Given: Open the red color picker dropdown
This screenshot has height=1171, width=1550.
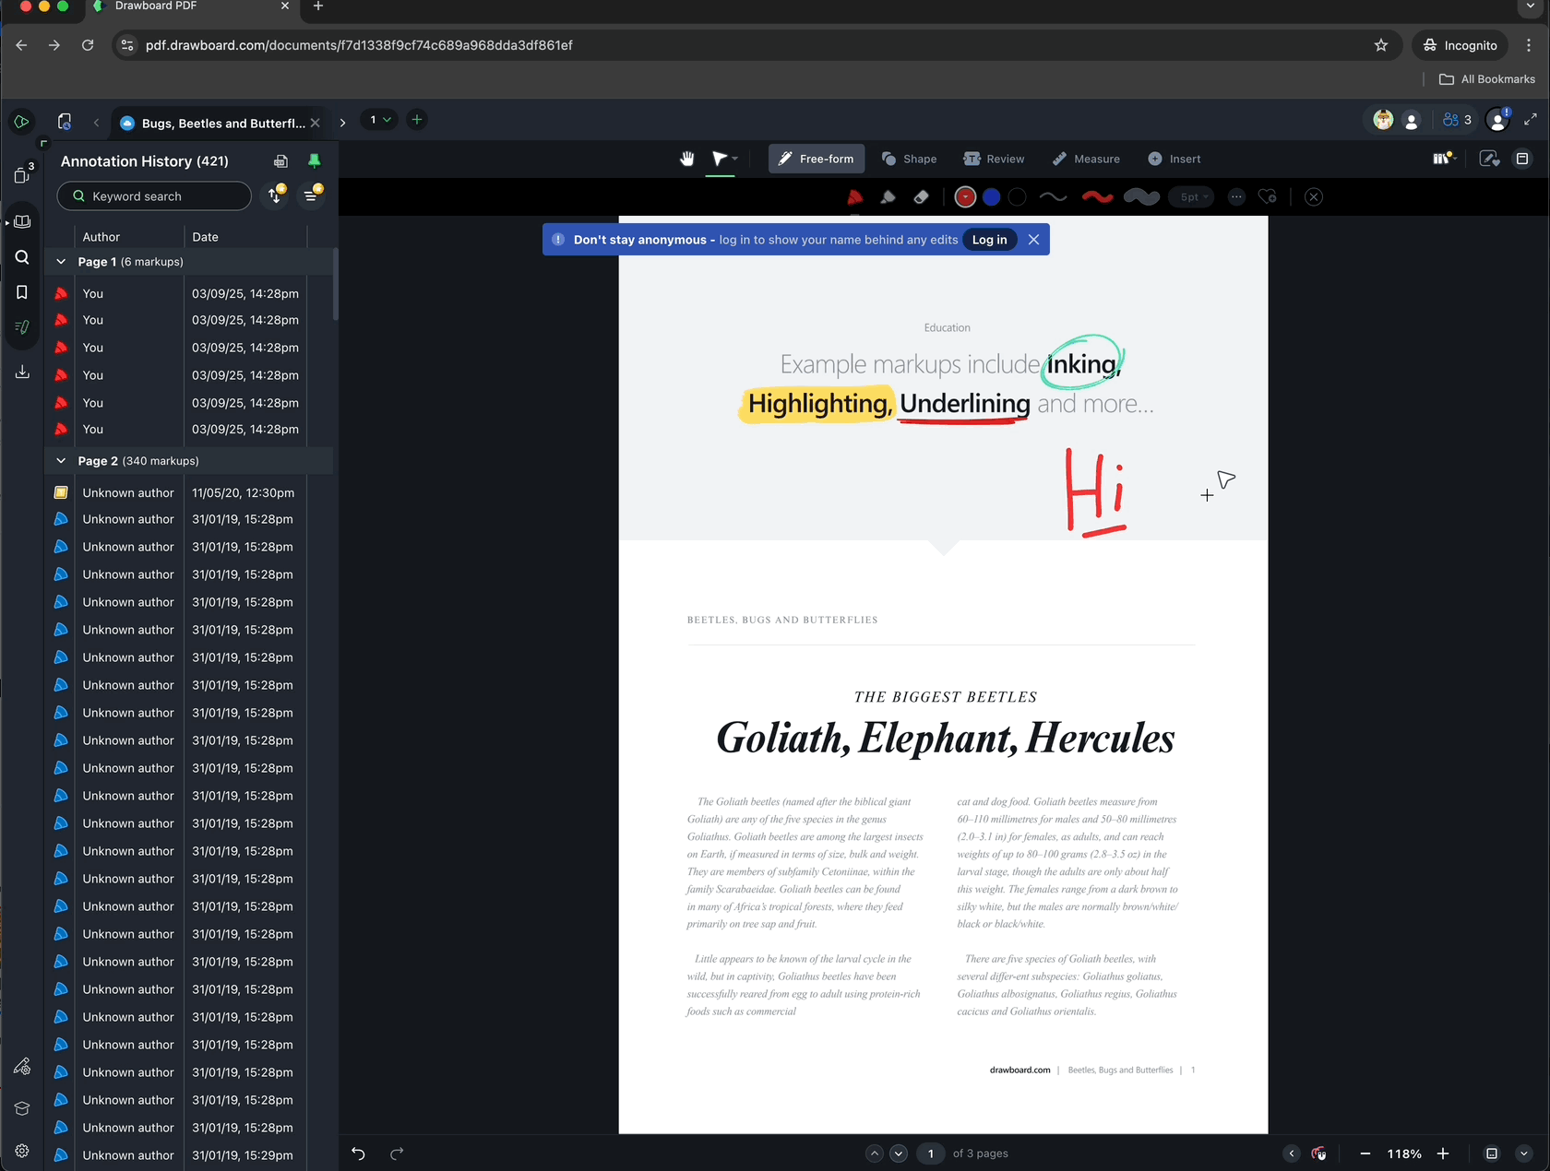Looking at the screenshot, I should [965, 197].
